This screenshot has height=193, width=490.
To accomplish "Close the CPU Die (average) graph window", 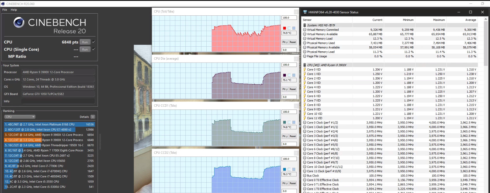I will (296, 59).
